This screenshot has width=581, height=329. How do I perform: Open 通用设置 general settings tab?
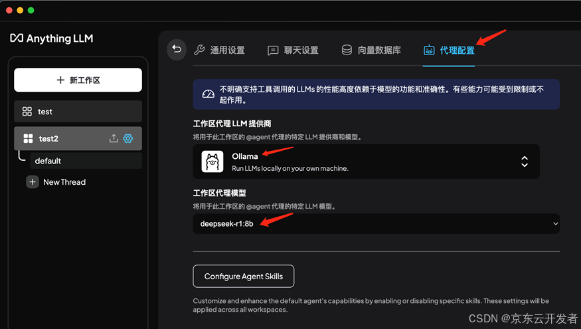[219, 50]
